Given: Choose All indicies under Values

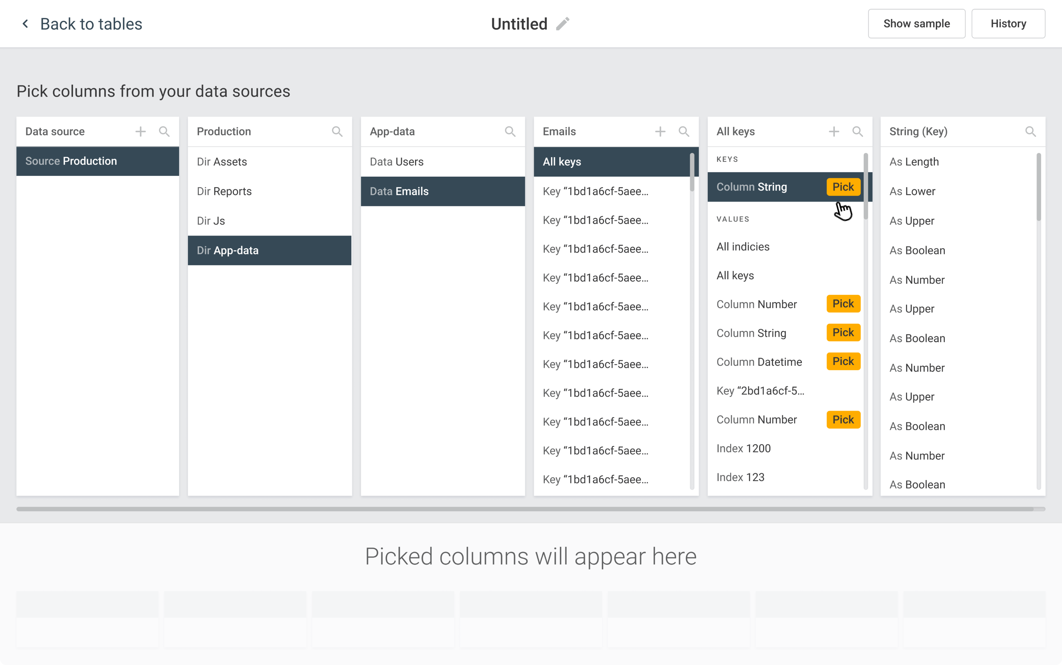Looking at the screenshot, I should [743, 247].
